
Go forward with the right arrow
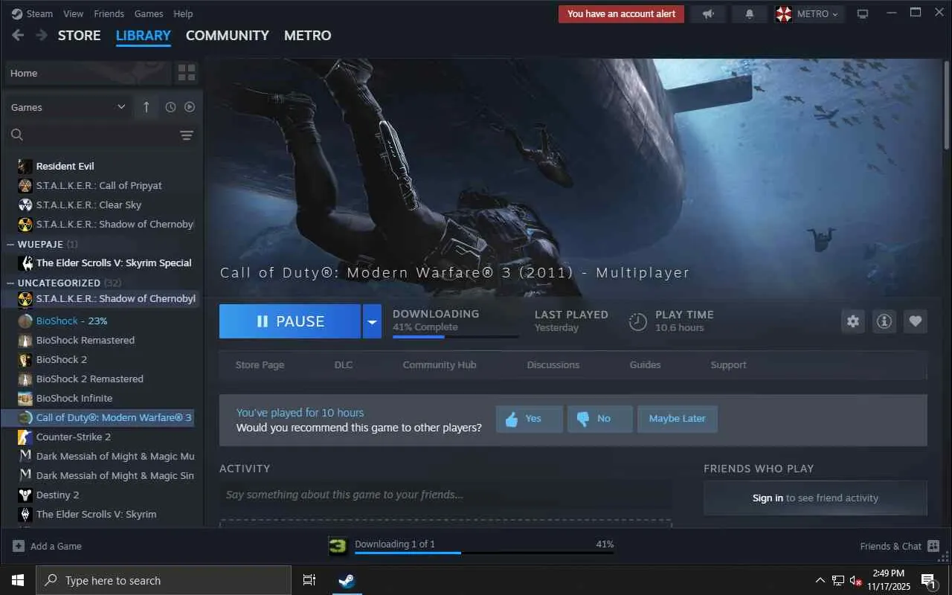click(42, 35)
